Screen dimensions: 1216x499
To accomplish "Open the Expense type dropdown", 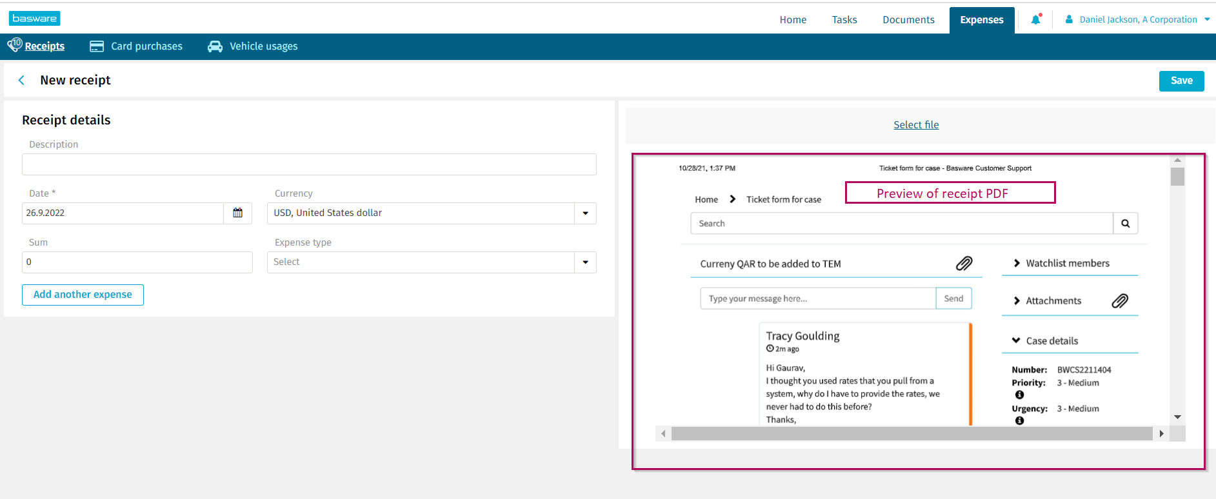I will (585, 262).
